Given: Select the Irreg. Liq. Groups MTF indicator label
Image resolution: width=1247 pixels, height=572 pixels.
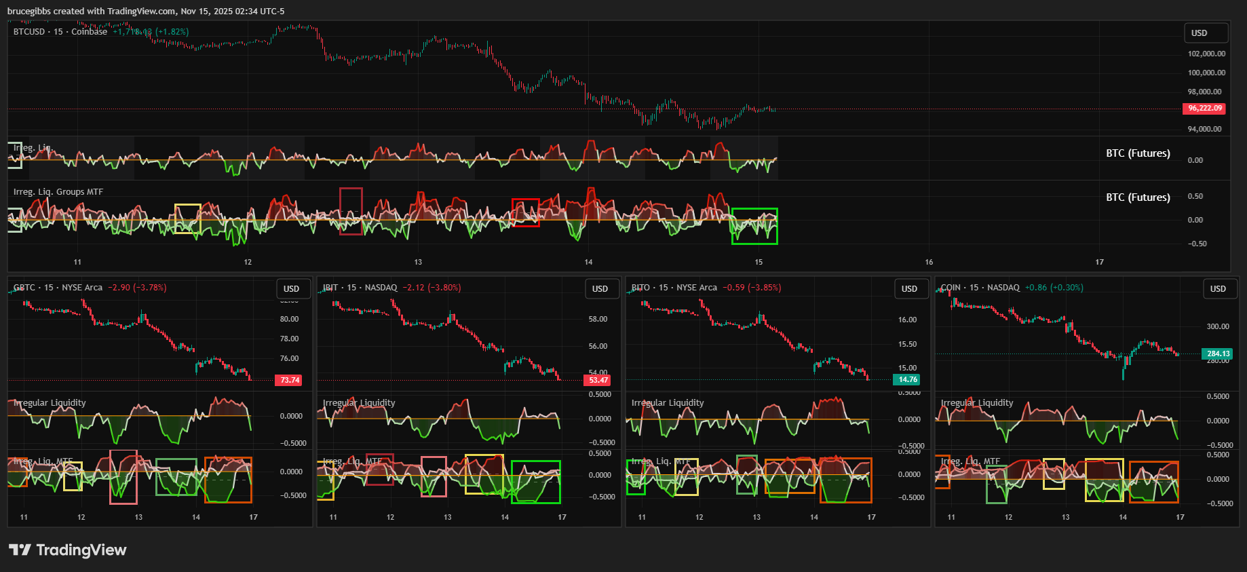Looking at the screenshot, I should (x=58, y=192).
